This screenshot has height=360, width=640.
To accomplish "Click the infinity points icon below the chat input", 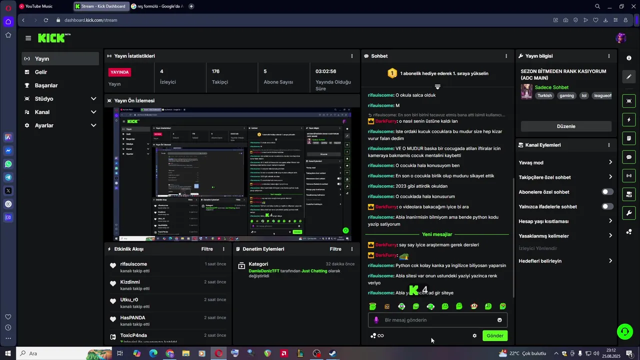I will 377,335.
